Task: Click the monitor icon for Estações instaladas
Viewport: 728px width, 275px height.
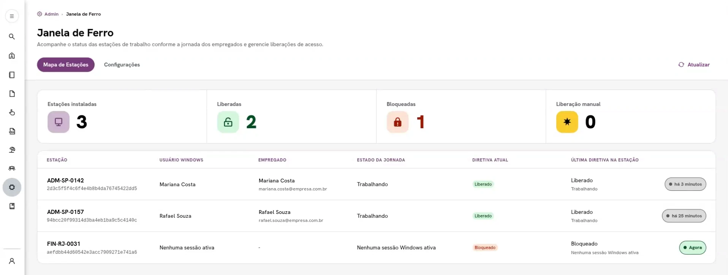Action: tap(59, 122)
